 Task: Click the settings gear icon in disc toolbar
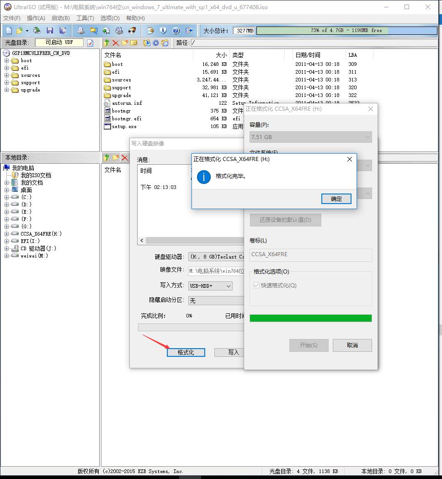155,43
